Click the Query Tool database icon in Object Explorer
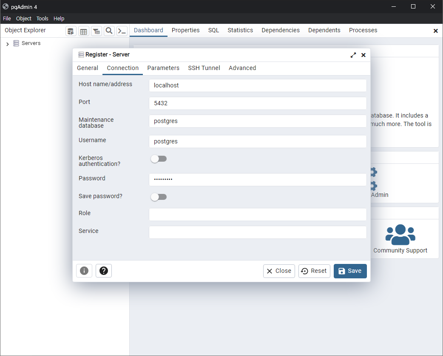 [71, 31]
